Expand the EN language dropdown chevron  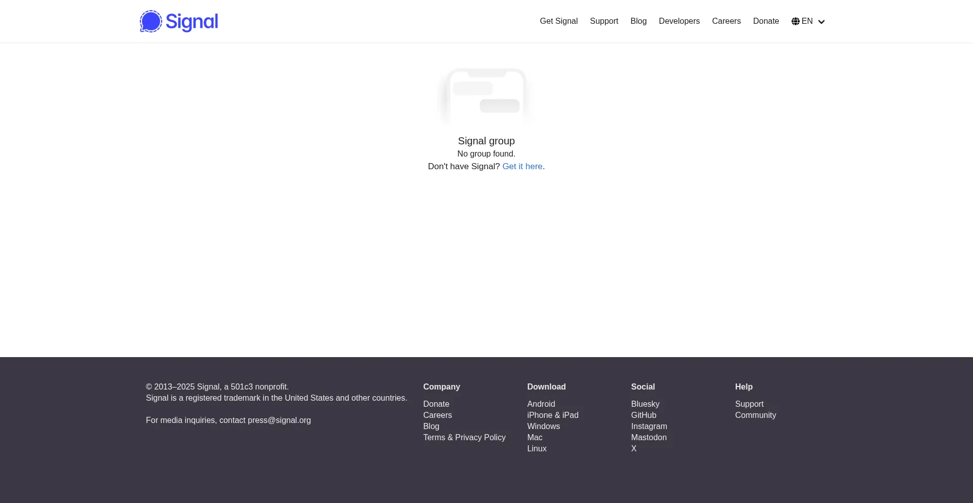821,22
